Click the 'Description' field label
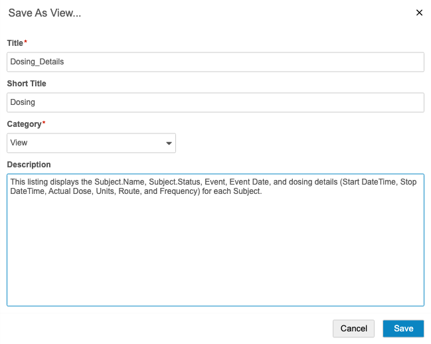431x344 pixels. [x=29, y=165]
